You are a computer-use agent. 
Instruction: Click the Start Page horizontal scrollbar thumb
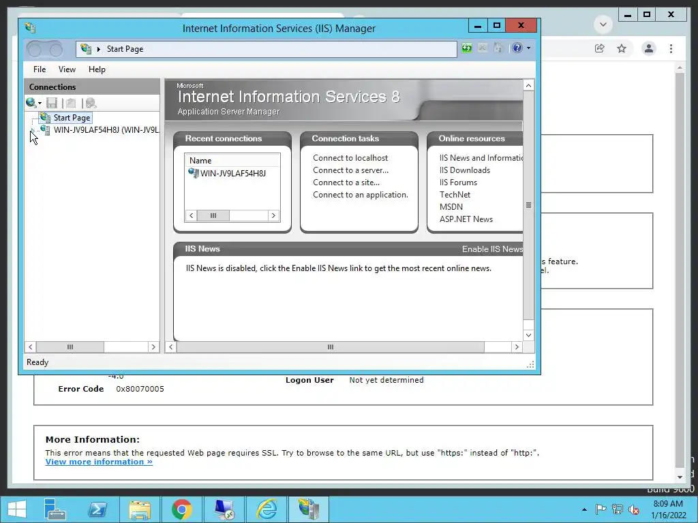point(331,347)
